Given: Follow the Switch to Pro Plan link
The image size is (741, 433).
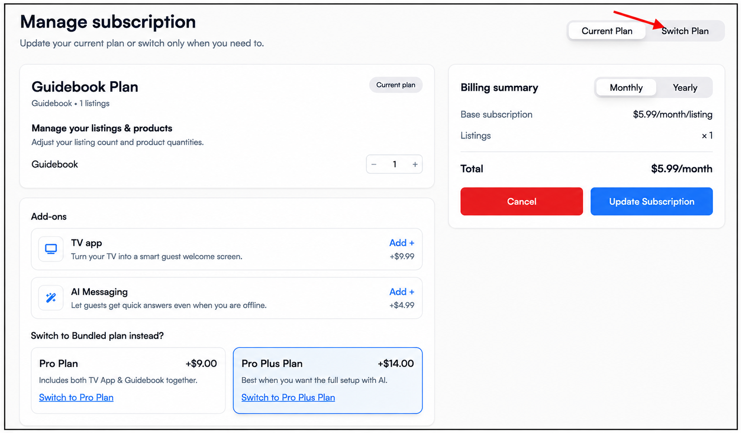Looking at the screenshot, I should point(76,397).
